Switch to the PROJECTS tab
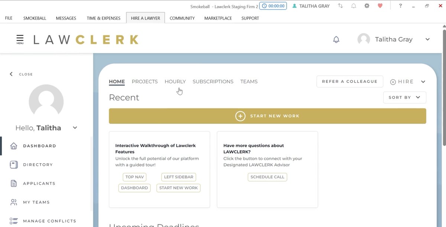This screenshot has width=446, height=227. pyautogui.click(x=145, y=82)
